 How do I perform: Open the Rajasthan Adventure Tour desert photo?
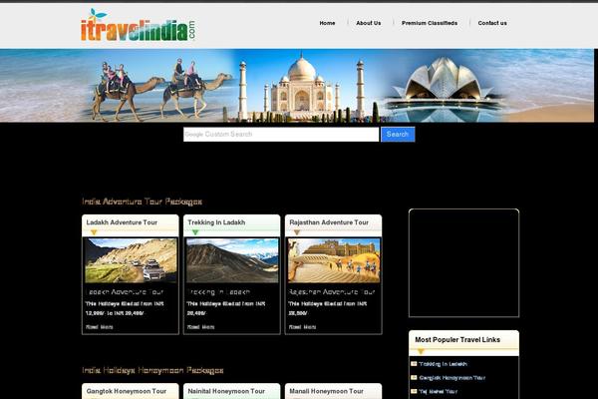(x=334, y=260)
